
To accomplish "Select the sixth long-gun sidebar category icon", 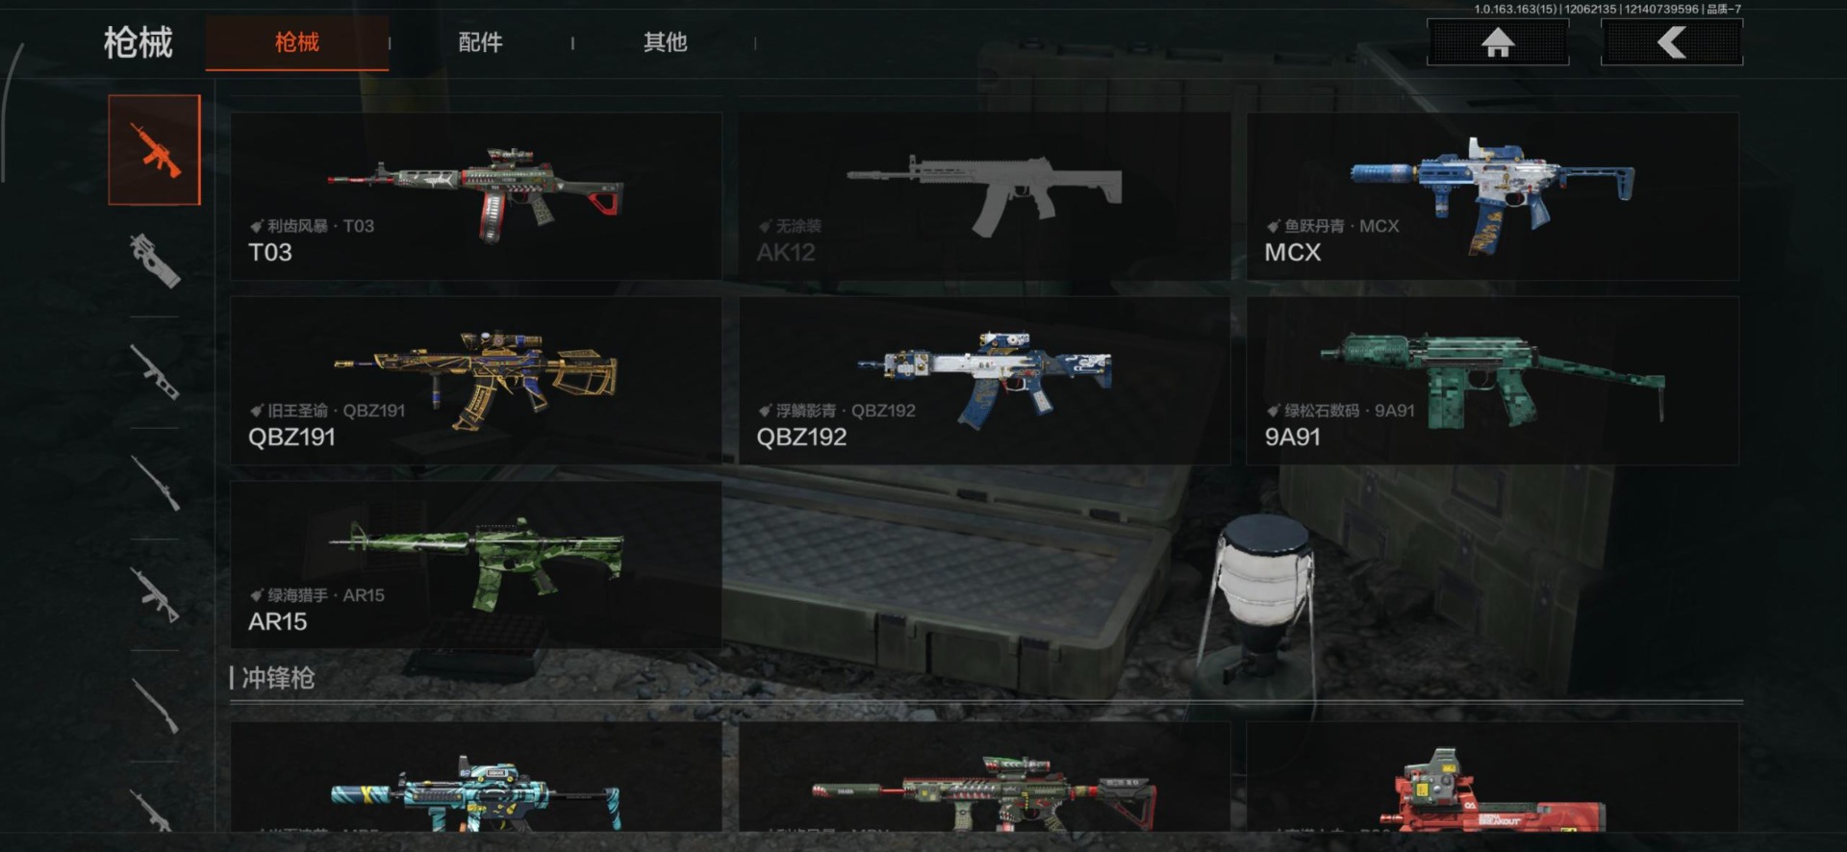I will [154, 706].
